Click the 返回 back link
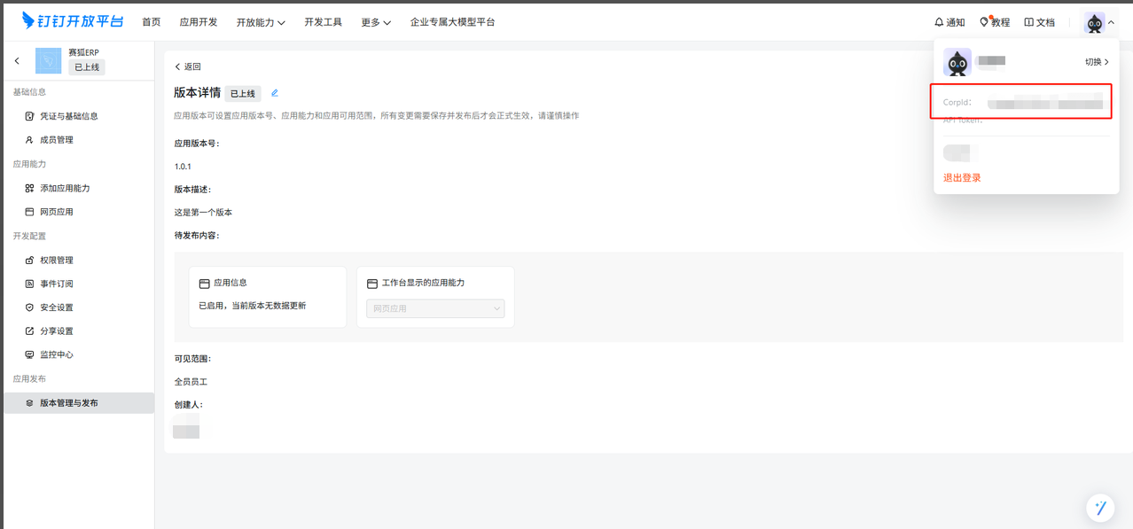The height and width of the screenshot is (529, 1133). 188,66
